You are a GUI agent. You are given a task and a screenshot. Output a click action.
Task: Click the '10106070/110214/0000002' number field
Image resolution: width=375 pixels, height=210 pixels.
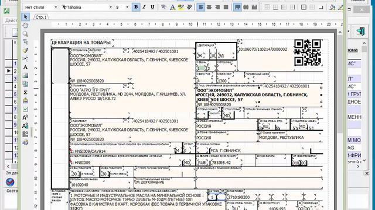tap(263, 49)
